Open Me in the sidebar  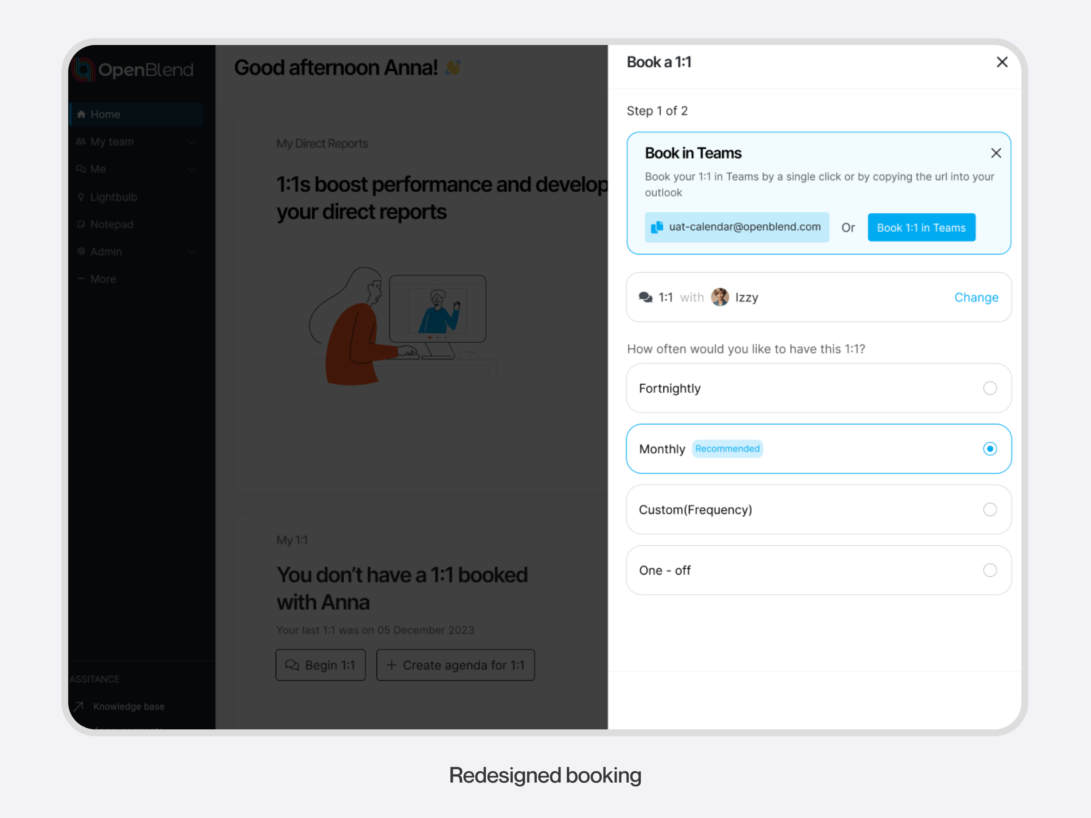coord(136,169)
